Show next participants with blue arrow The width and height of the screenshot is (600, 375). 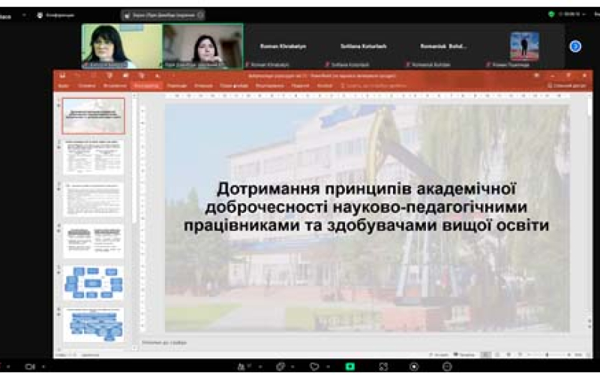click(575, 46)
